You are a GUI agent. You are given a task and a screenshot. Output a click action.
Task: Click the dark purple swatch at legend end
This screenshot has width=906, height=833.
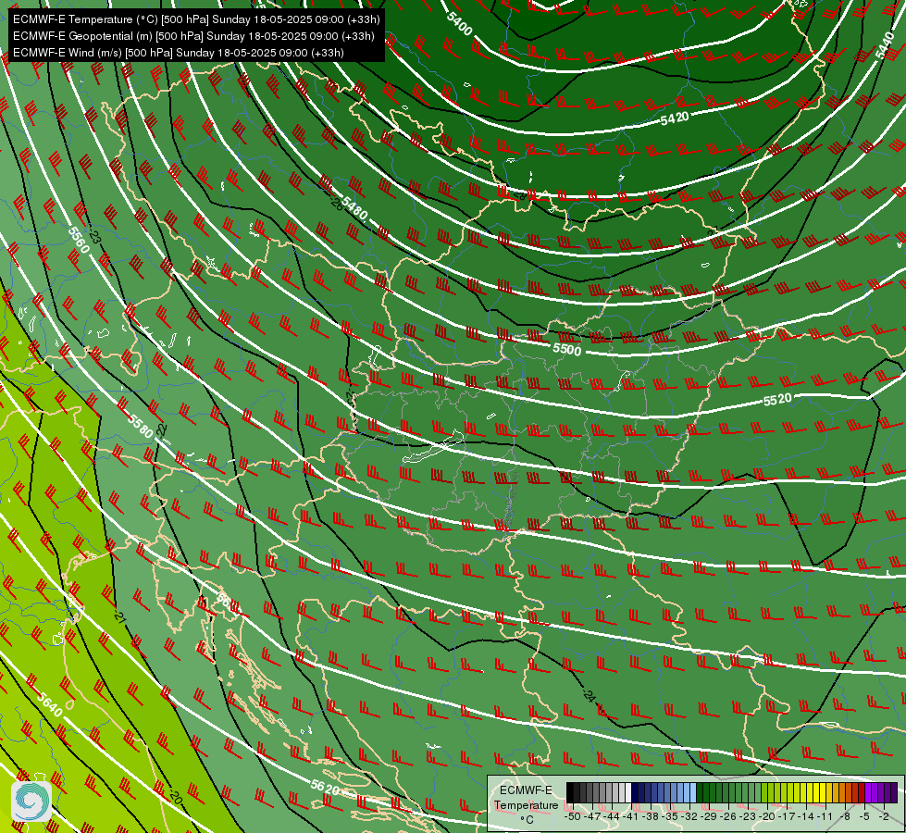(x=895, y=792)
